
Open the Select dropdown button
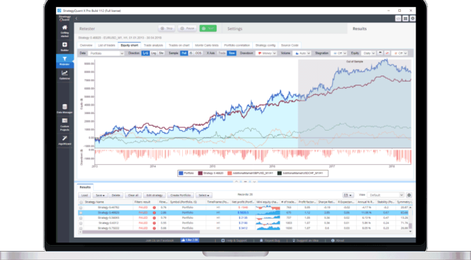tap(204, 195)
